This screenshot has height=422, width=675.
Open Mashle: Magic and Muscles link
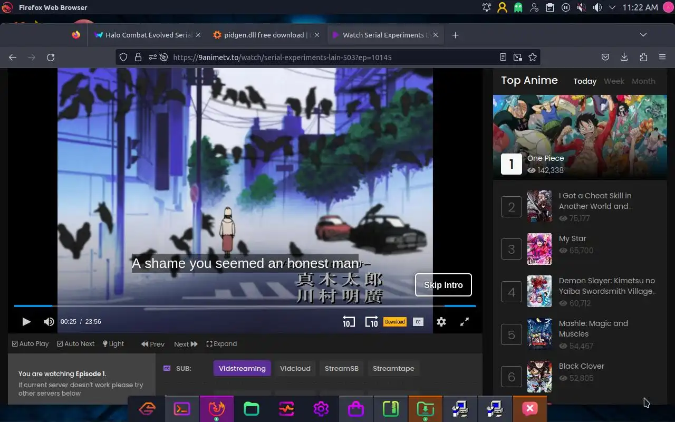pyautogui.click(x=593, y=329)
